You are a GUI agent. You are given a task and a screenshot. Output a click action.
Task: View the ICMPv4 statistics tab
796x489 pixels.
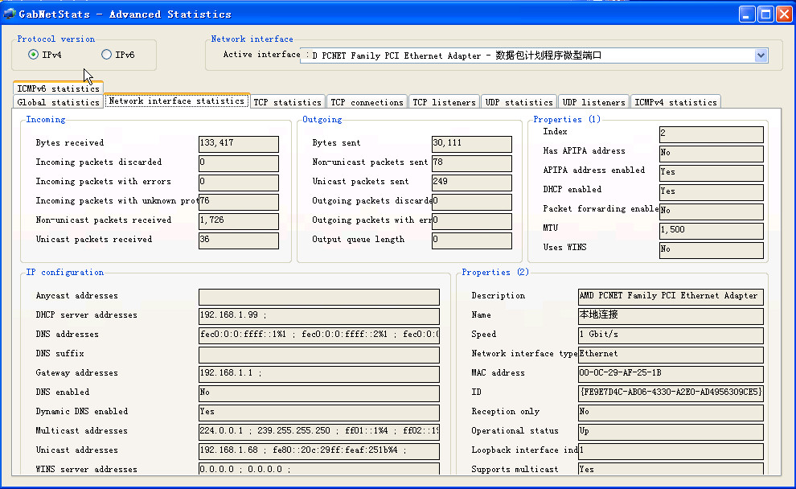point(675,102)
